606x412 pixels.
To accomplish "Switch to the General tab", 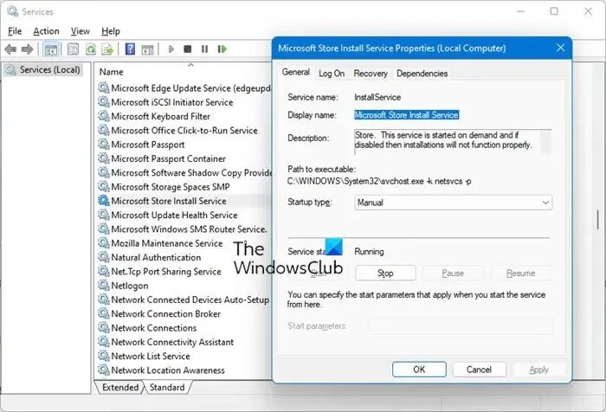I will tap(296, 73).
